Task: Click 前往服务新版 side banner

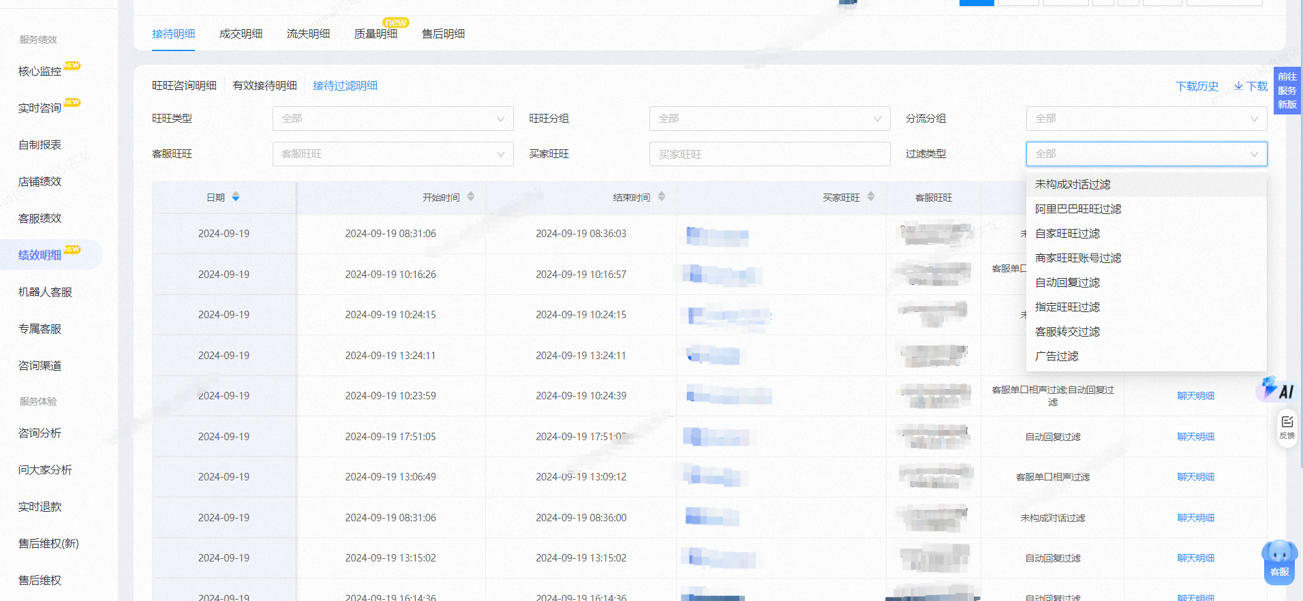Action: click(1287, 91)
